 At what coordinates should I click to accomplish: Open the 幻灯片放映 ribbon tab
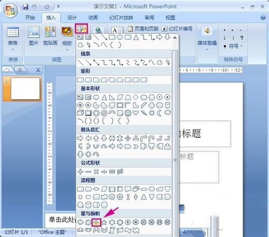121,18
